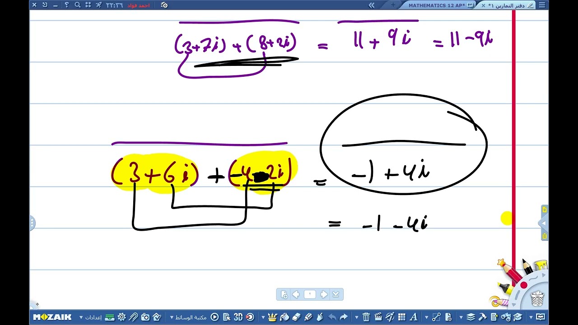
Task: Select the line shape tool
Action: (x=436, y=317)
